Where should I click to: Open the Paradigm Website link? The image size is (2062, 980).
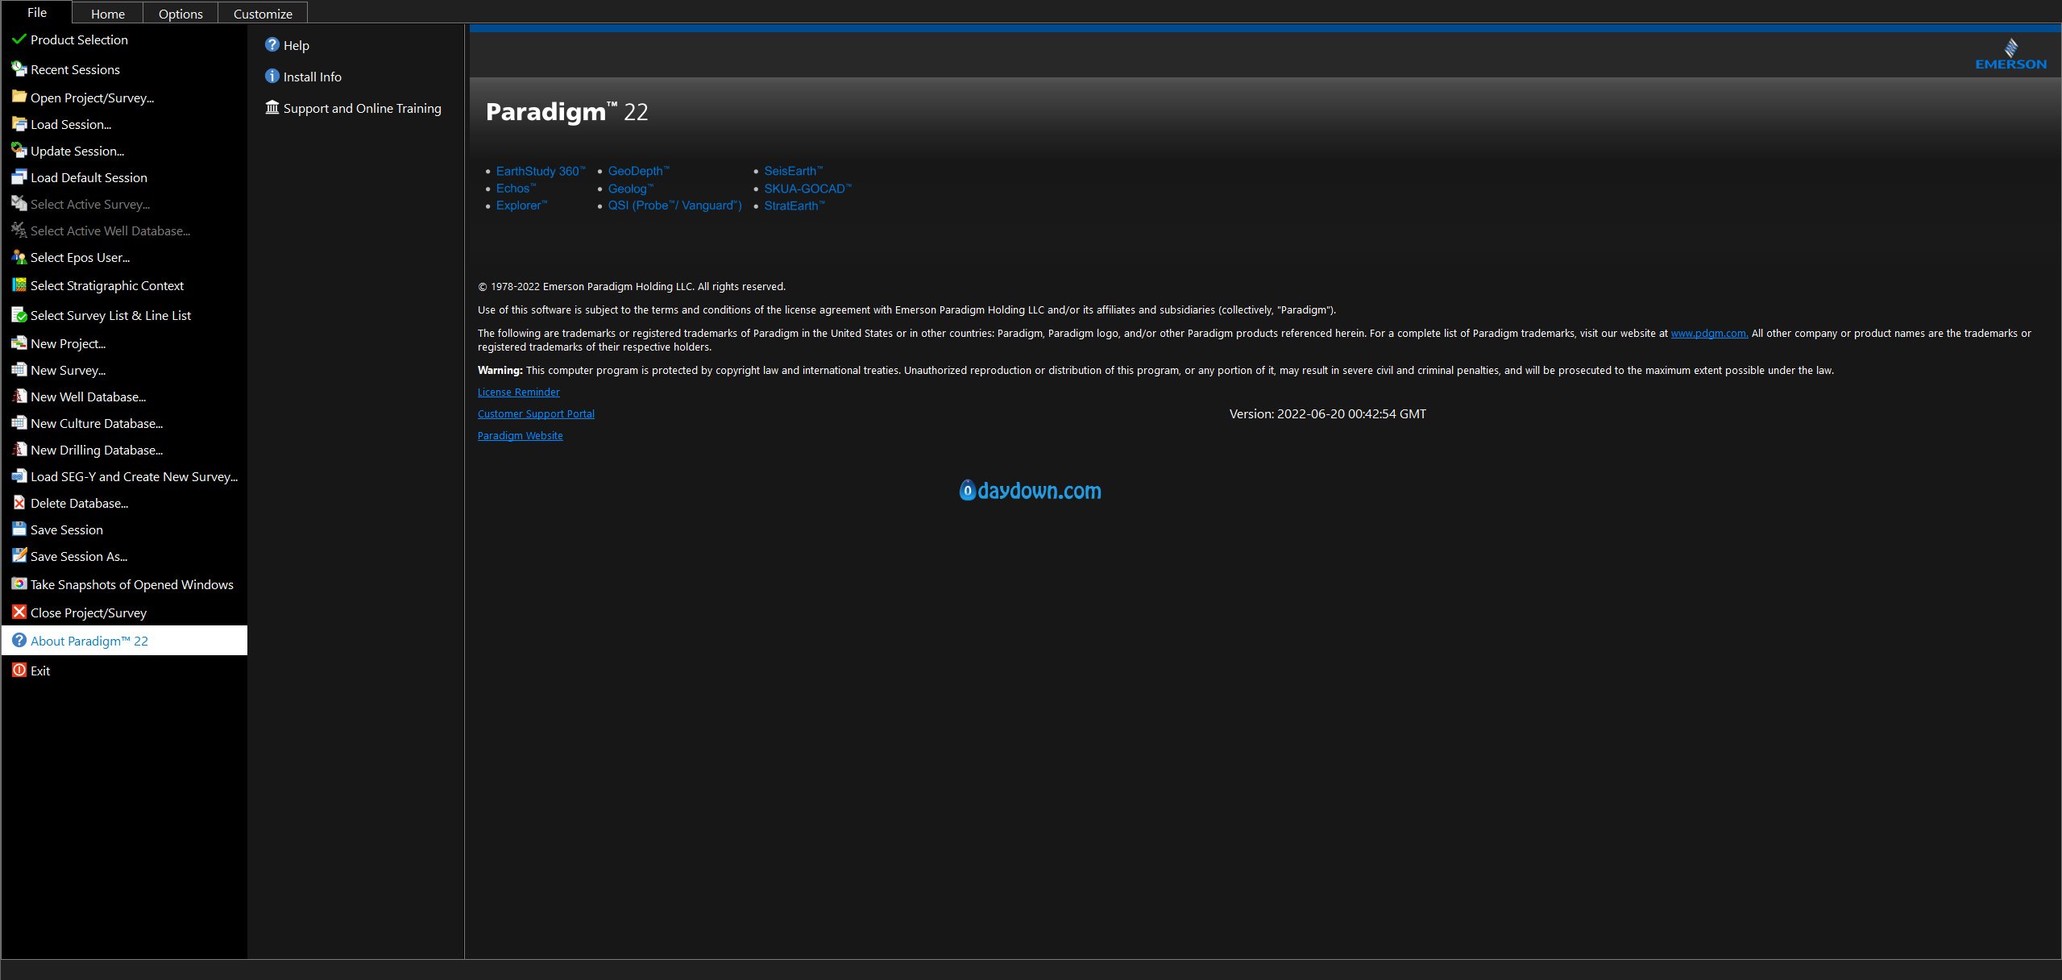[520, 436]
